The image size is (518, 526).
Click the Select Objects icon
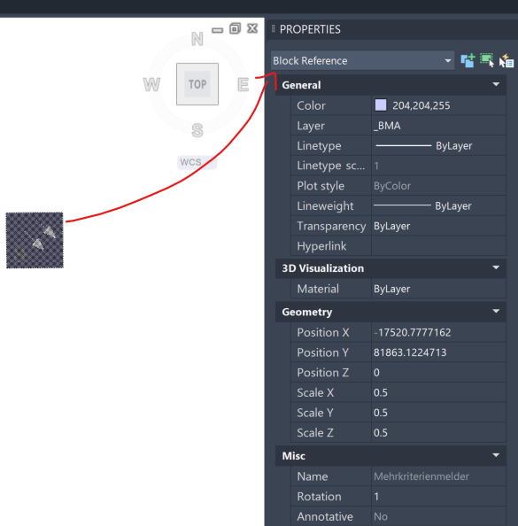click(x=487, y=60)
